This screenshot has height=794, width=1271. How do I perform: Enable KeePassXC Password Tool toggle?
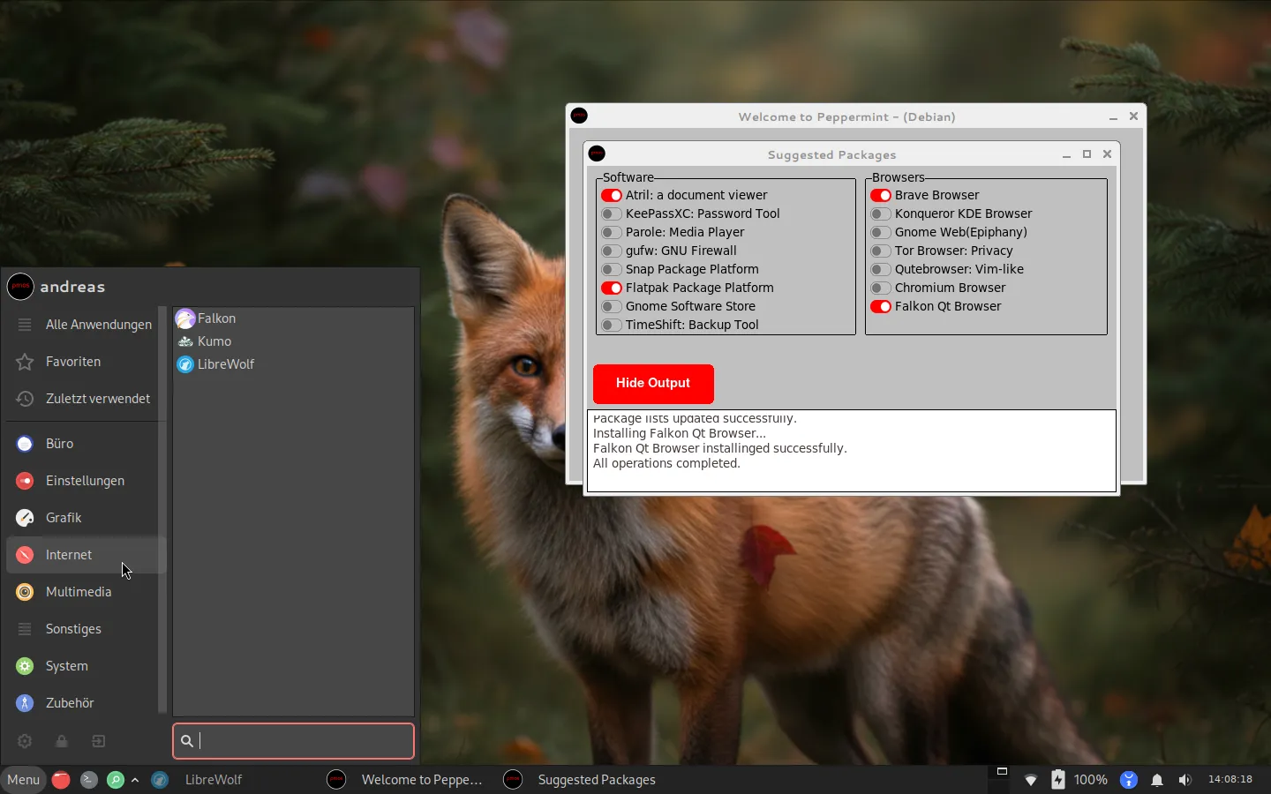(x=611, y=213)
